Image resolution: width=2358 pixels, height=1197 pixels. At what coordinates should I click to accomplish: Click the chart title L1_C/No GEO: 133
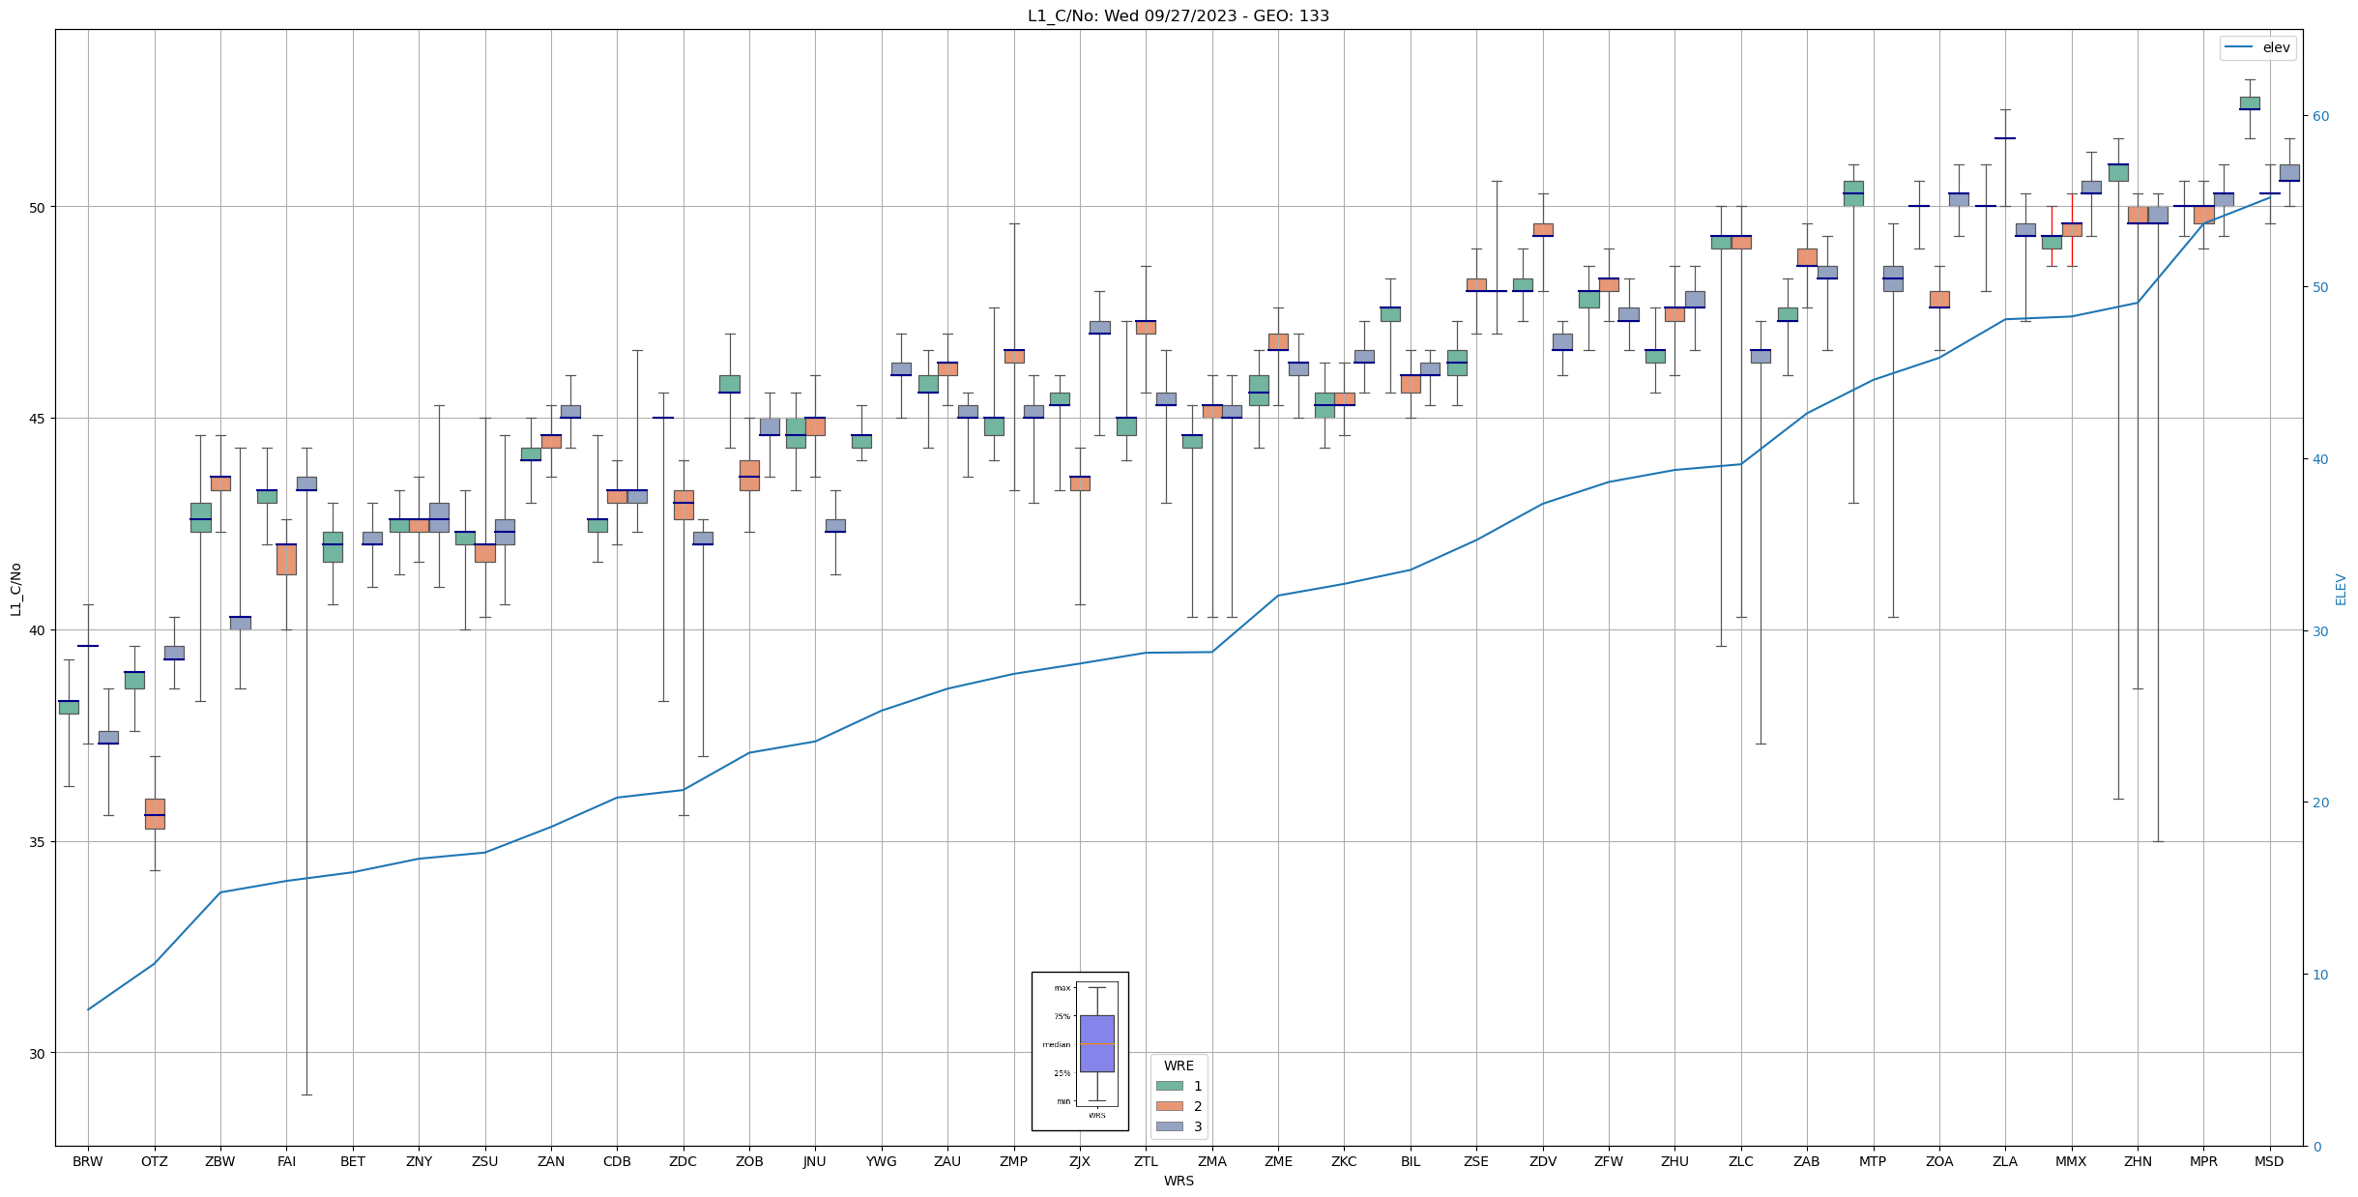1178,16
